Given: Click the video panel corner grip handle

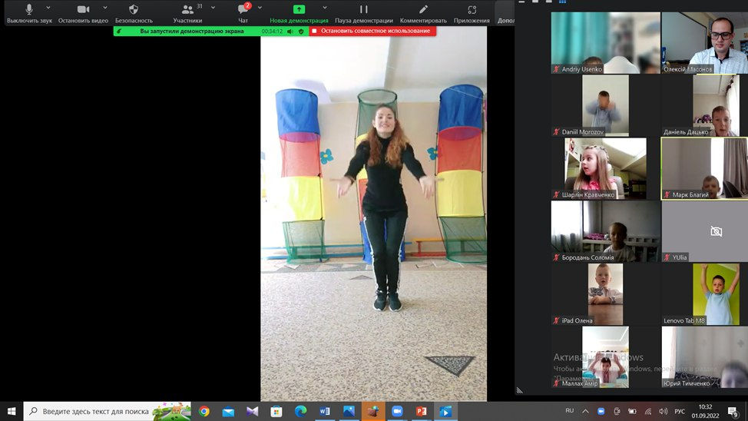Looking at the screenshot, I should tap(519, 390).
